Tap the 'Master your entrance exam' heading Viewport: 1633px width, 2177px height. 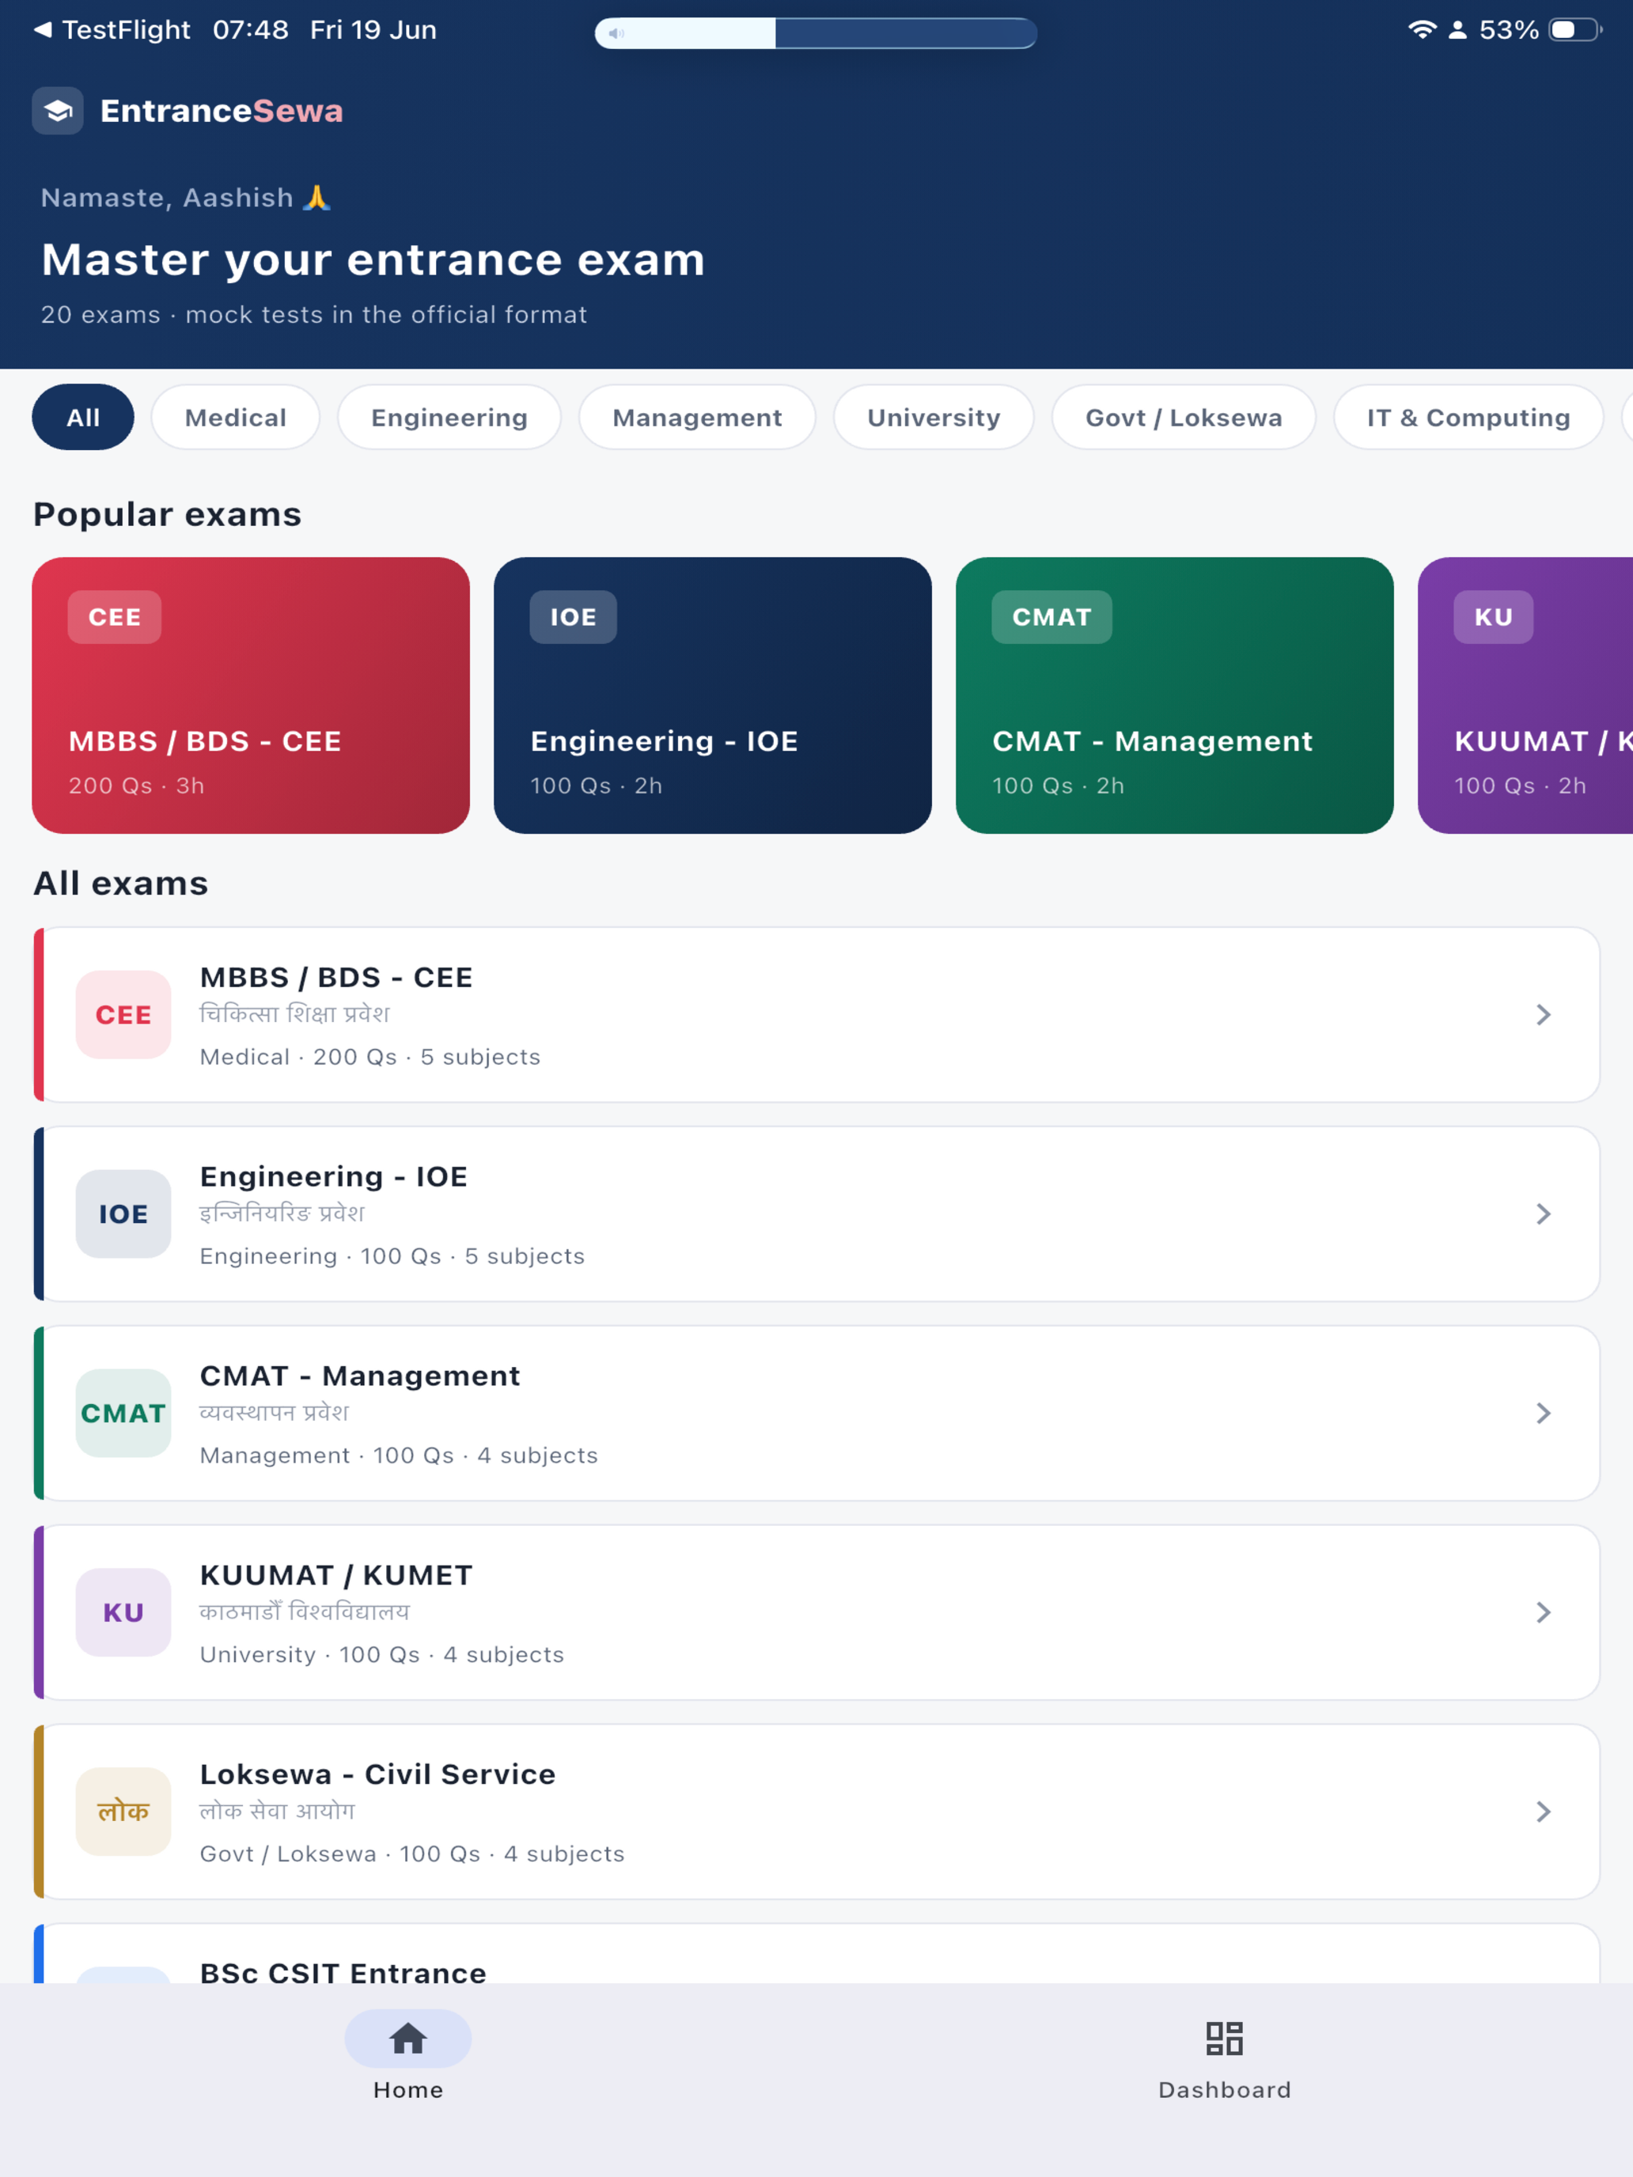click(x=373, y=259)
